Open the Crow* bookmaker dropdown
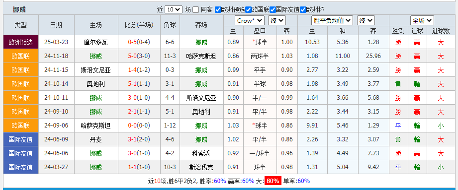This screenshot has width=458, height=190. pyautogui.click(x=250, y=20)
